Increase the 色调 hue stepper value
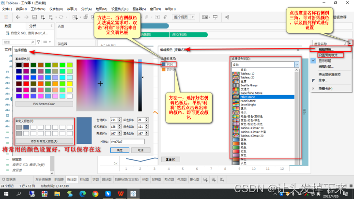Image resolution: width=354 pixels, height=199 pixels. (x=120, y=119)
